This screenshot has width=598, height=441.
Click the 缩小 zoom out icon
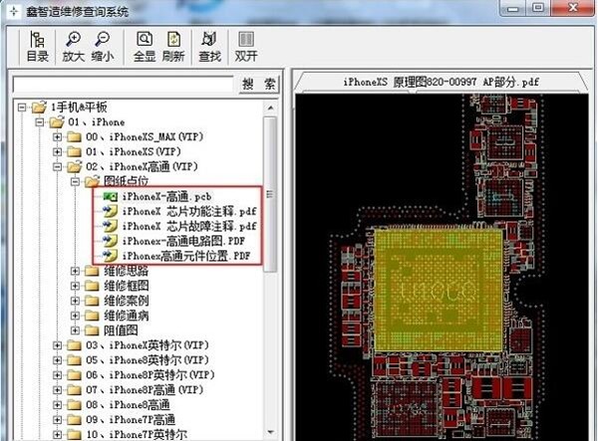click(102, 47)
